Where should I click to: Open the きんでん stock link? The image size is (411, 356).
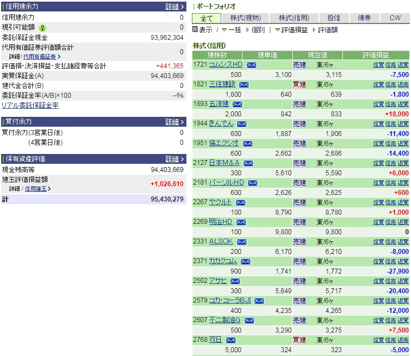click(221, 123)
